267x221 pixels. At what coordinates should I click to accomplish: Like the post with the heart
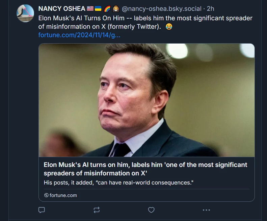click(151, 210)
